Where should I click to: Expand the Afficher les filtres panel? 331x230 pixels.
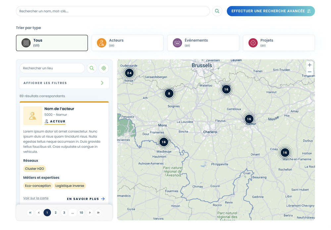click(64, 83)
